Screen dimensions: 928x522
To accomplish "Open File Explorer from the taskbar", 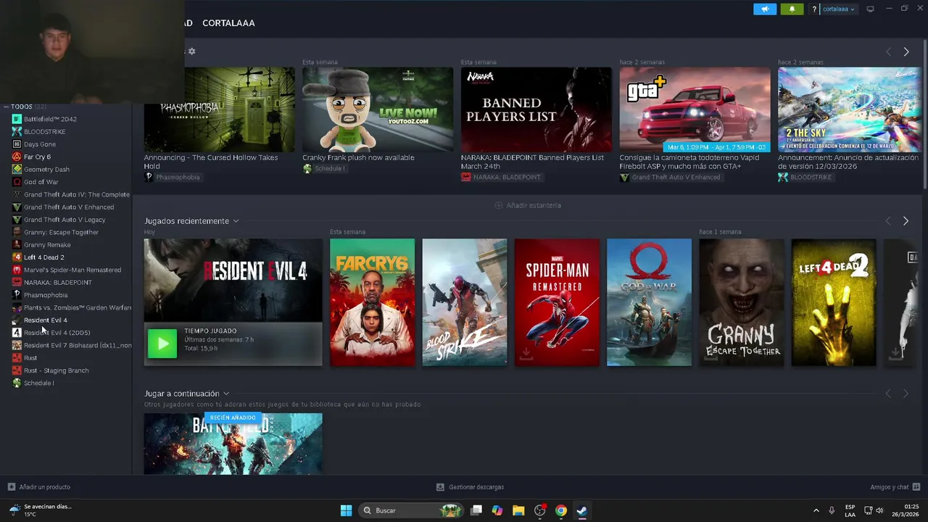I will pos(518,510).
